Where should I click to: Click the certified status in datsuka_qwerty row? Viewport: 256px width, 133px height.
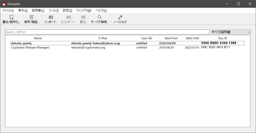[x=141, y=43]
